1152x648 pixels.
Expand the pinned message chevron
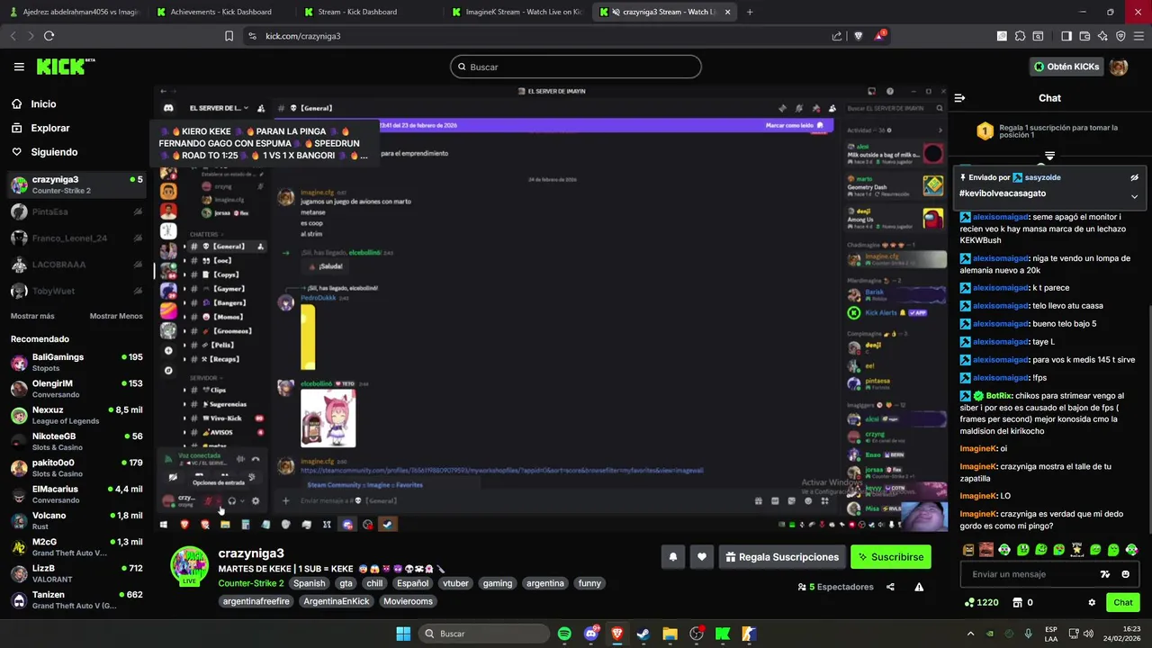pyautogui.click(x=1134, y=196)
